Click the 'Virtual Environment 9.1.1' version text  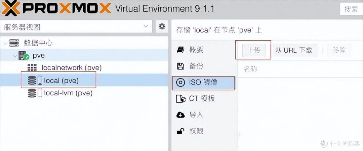(165, 9)
